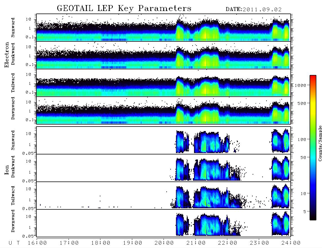
Task: Click the "24:00" time tick label
Action: [x=291, y=243]
